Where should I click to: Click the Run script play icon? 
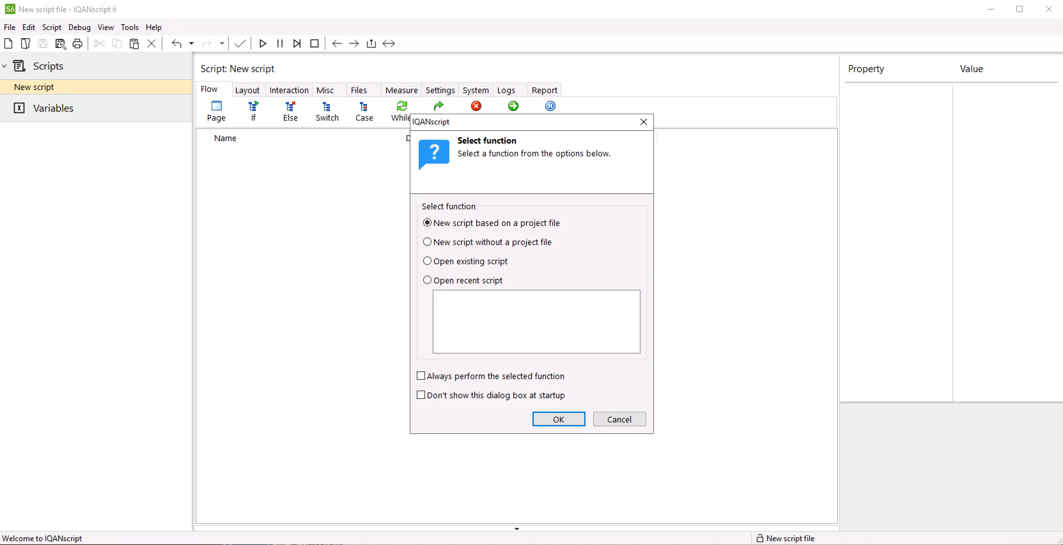coord(262,44)
